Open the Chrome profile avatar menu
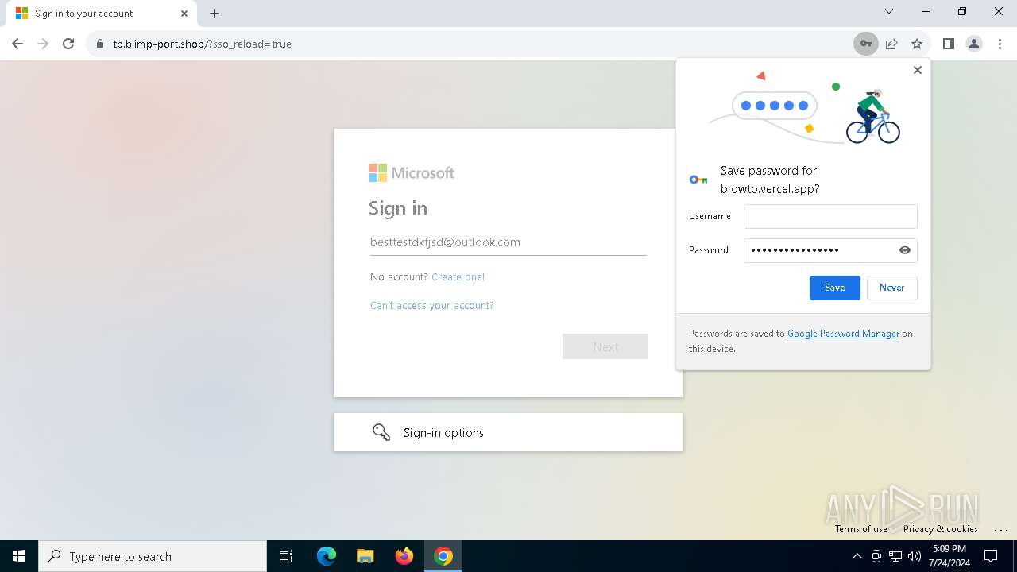1017x572 pixels. tap(974, 44)
